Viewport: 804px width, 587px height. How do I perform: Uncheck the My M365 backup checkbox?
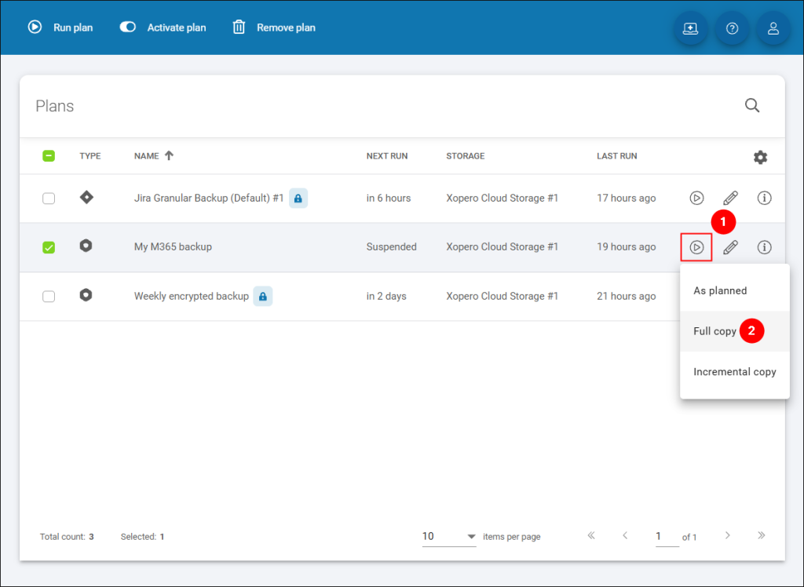(49, 248)
